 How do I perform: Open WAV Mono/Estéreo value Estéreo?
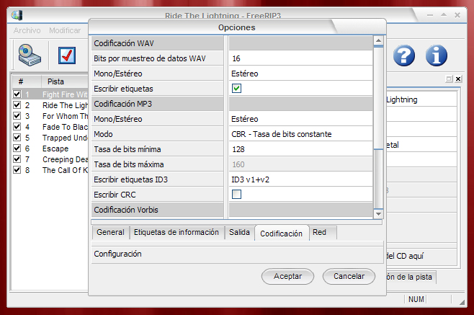pos(300,74)
